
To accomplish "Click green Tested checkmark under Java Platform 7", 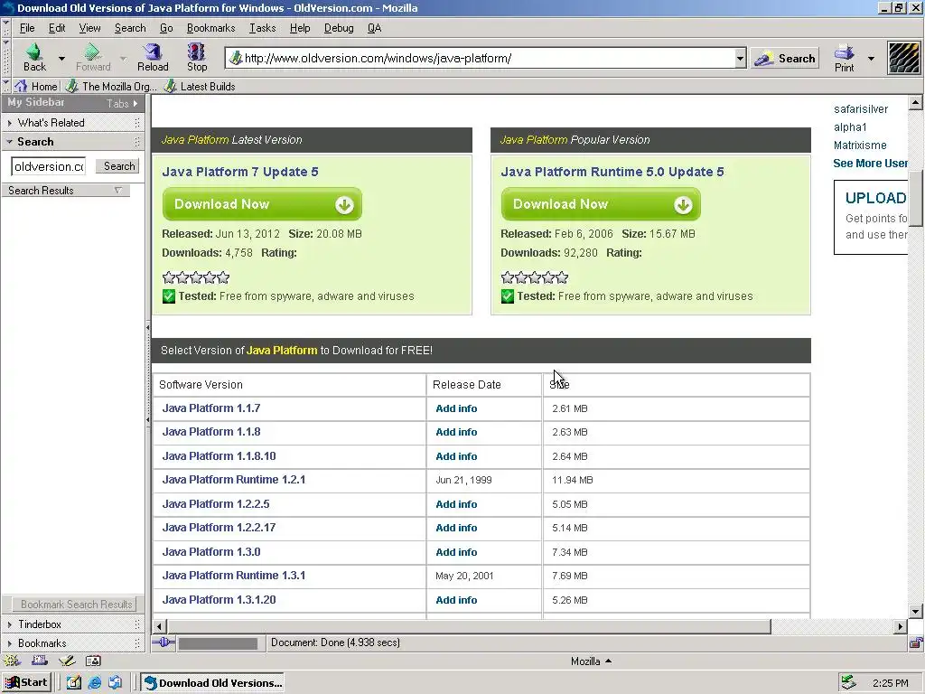I will coord(169,296).
